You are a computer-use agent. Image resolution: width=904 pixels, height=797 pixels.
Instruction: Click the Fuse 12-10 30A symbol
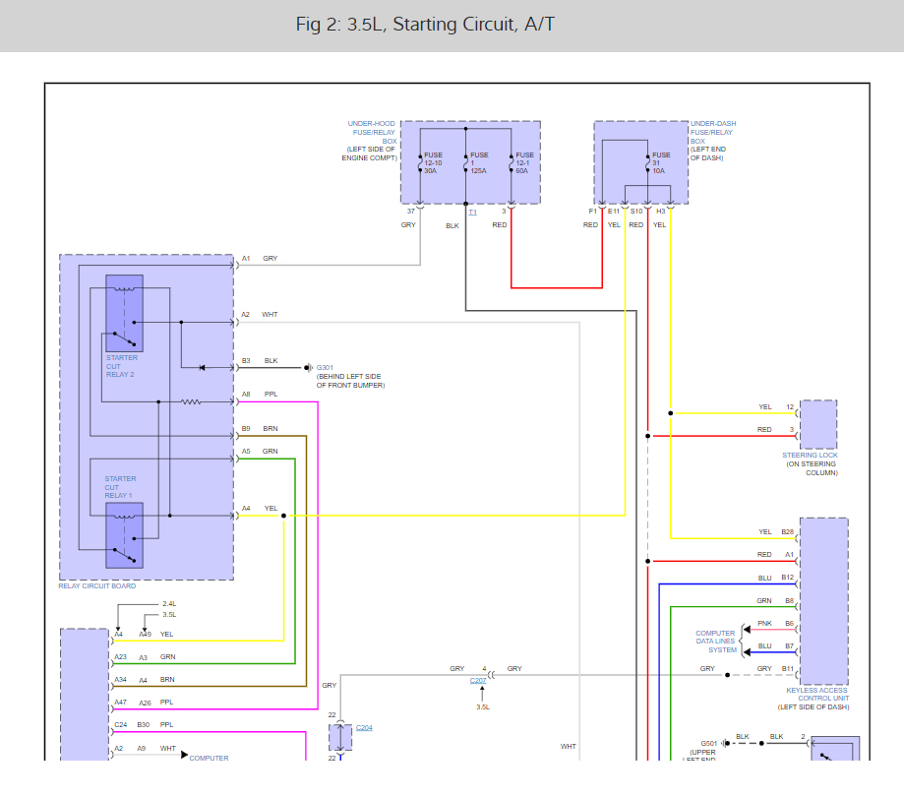coord(420,163)
